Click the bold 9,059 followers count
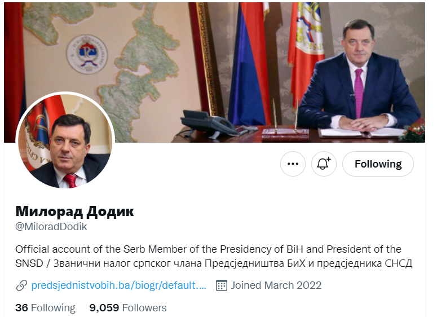Image resolution: width=437 pixels, height=317 pixels. [x=104, y=308]
